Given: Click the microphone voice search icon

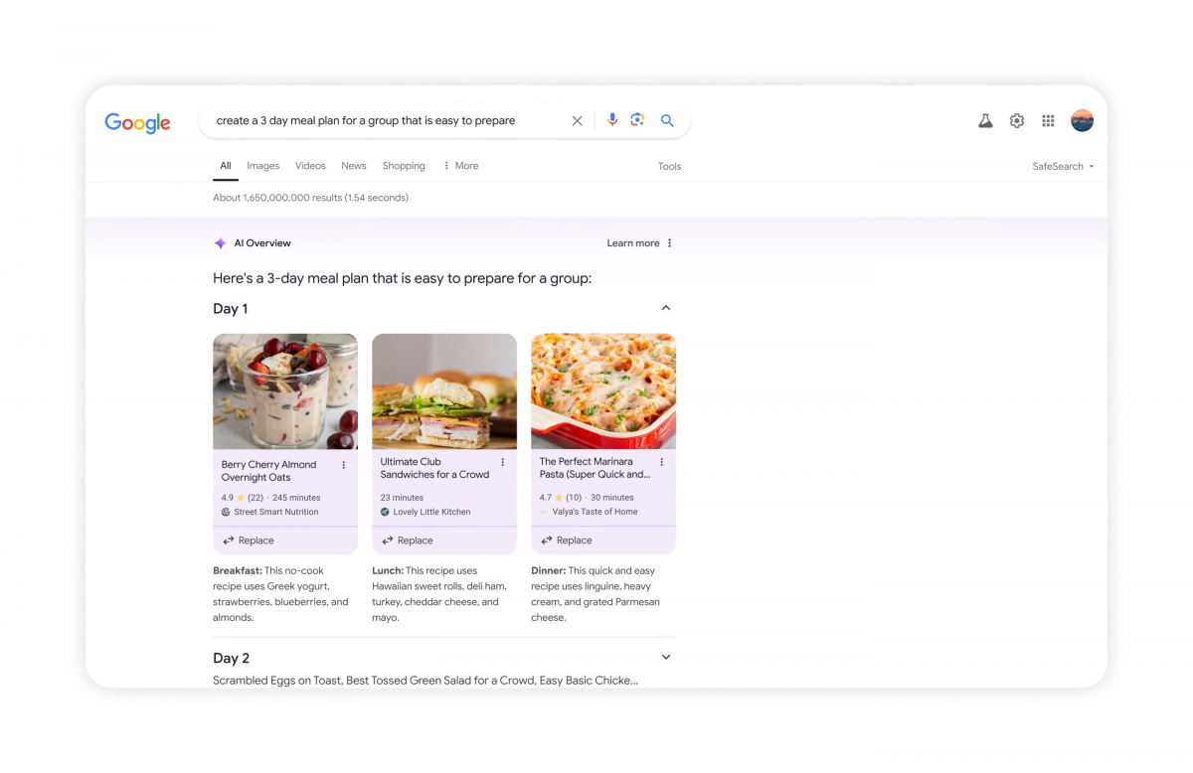Looking at the screenshot, I should pyautogui.click(x=611, y=120).
